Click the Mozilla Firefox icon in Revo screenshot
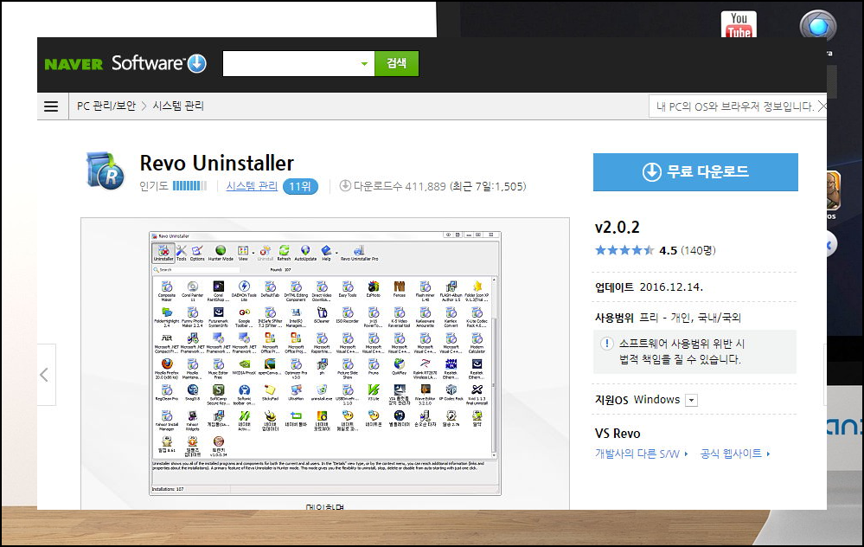Viewport: 864px width, 547px height. point(167,369)
